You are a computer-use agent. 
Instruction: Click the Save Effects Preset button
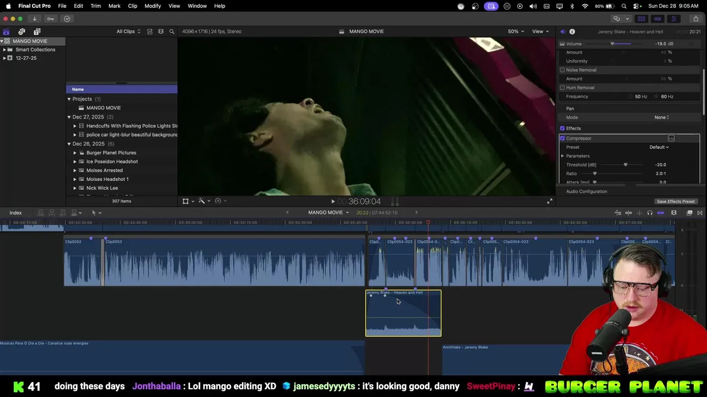click(676, 202)
